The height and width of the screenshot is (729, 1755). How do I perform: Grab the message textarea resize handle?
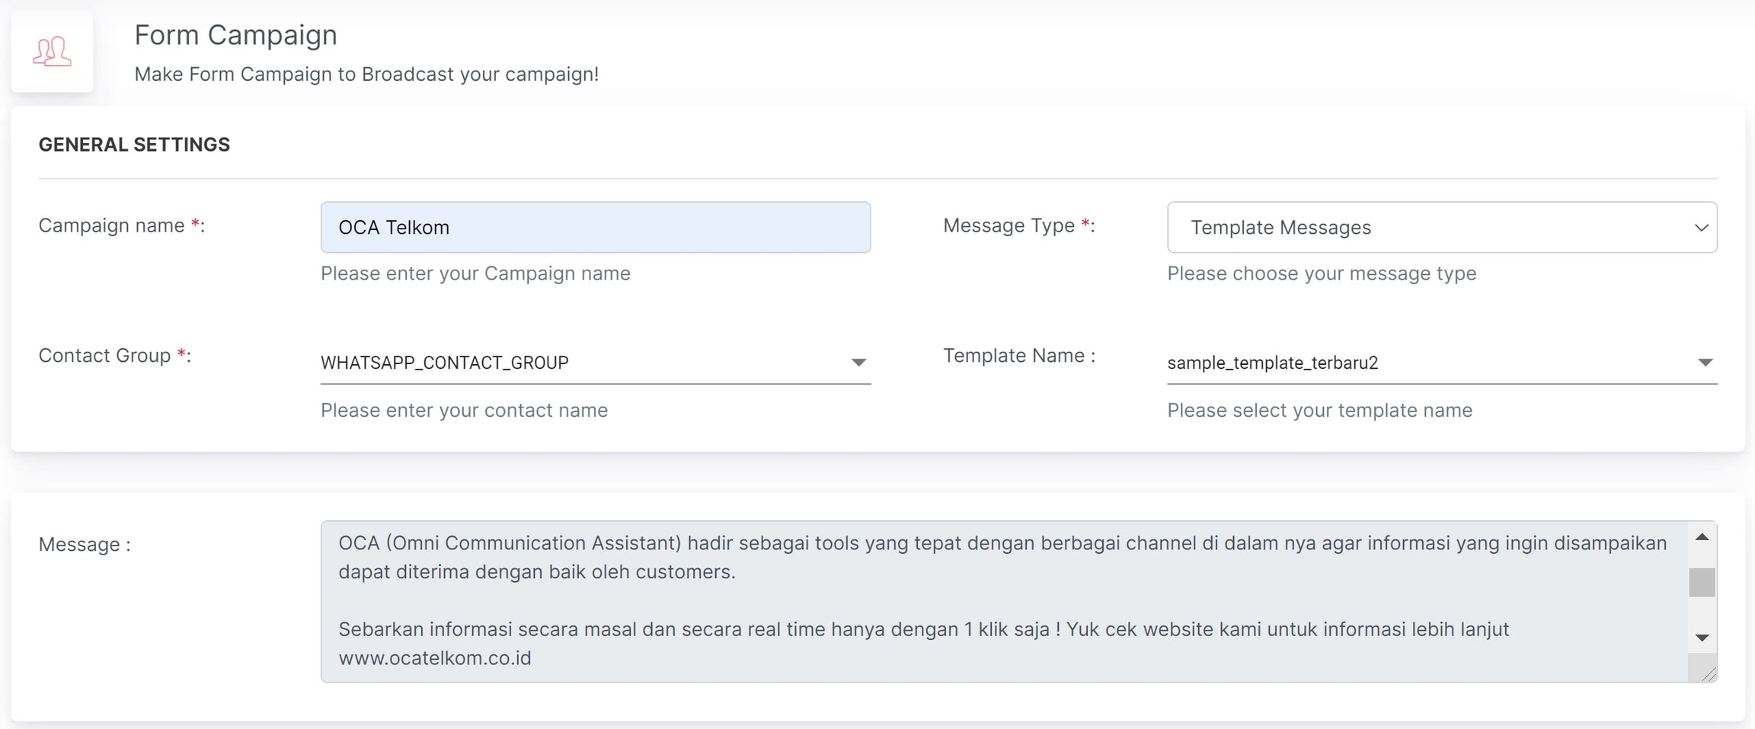click(x=1709, y=674)
